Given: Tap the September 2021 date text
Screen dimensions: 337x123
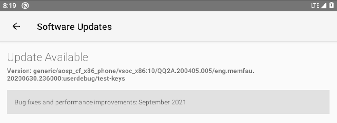Looking at the screenshot, I should click(162, 102).
